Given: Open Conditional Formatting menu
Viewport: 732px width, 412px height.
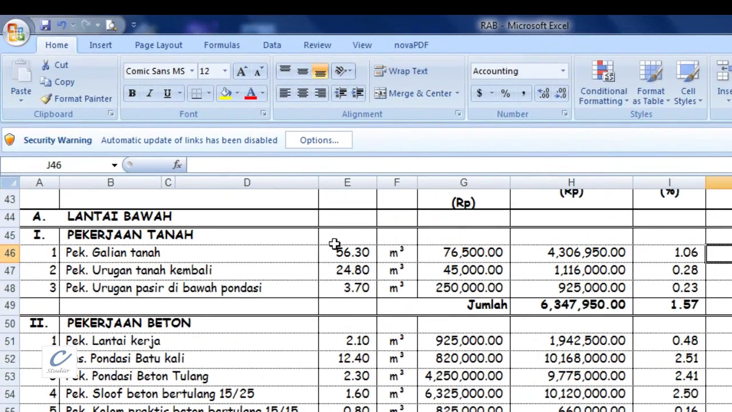Looking at the screenshot, I should [x=603, y=84].
